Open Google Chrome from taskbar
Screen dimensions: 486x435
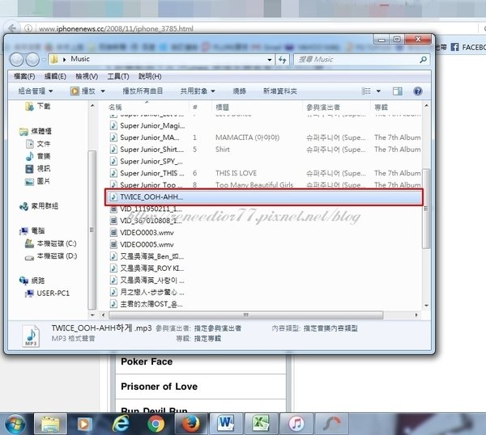tap(156, 424)
